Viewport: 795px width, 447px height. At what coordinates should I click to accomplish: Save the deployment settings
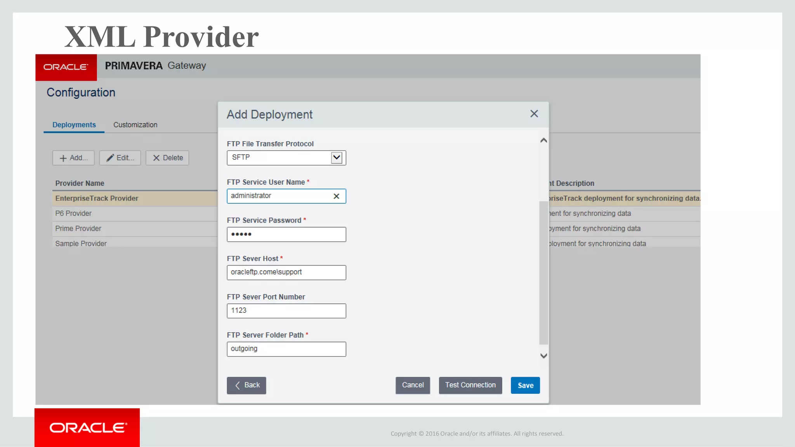(525, 385)
